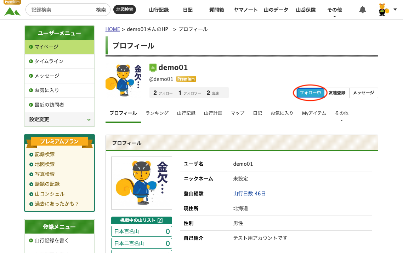Open 写真検索 in premium plan panel
Image resolution: width=403 pixels, height=253 pixels.
(x=45, y=174)
